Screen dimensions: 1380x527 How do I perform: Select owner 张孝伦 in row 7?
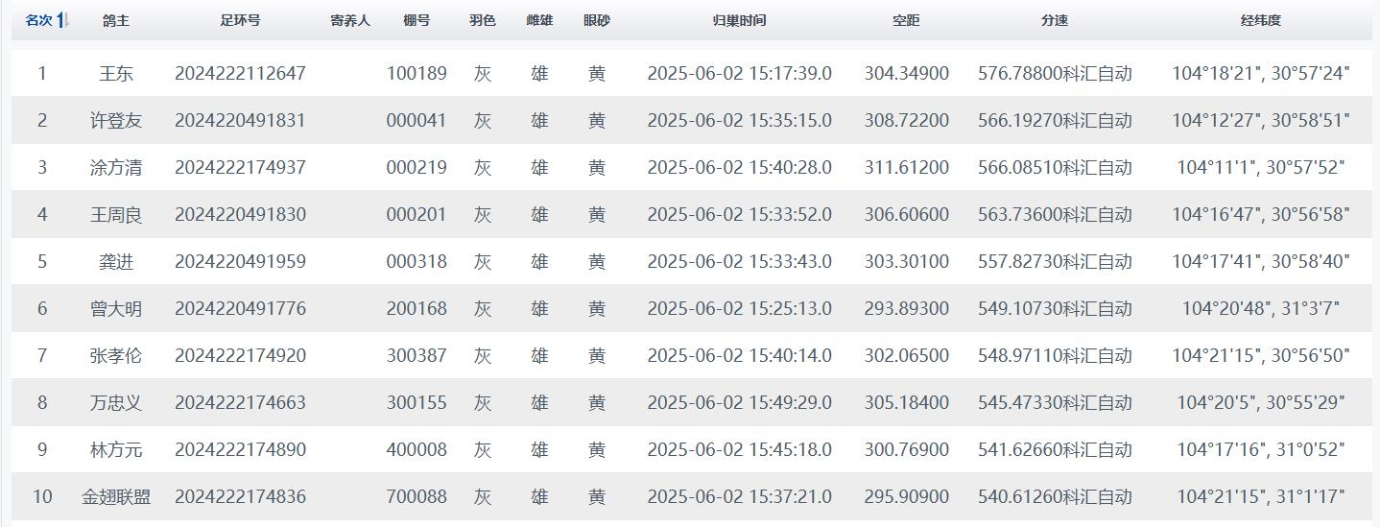[x=116, y=356]
